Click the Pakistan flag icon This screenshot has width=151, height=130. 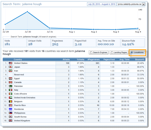tap(11, 86)
